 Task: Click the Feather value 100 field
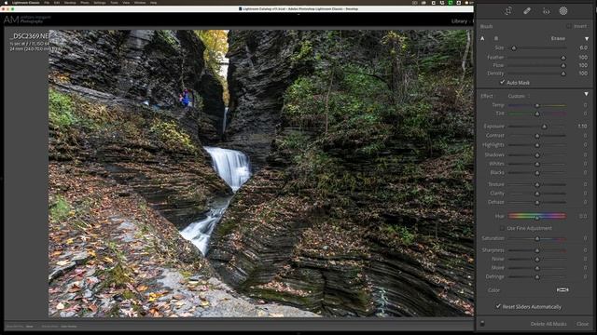(x=583, y=58)
